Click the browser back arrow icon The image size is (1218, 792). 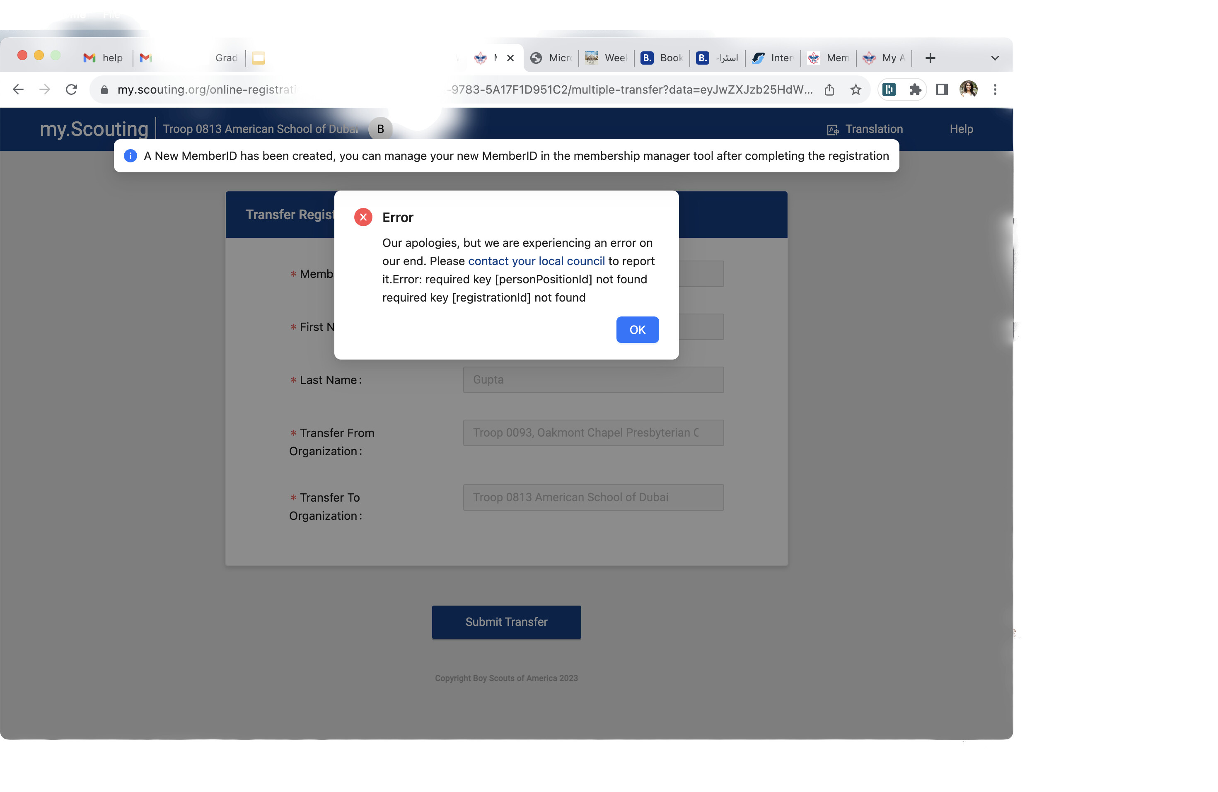click(x=18, y=89)
